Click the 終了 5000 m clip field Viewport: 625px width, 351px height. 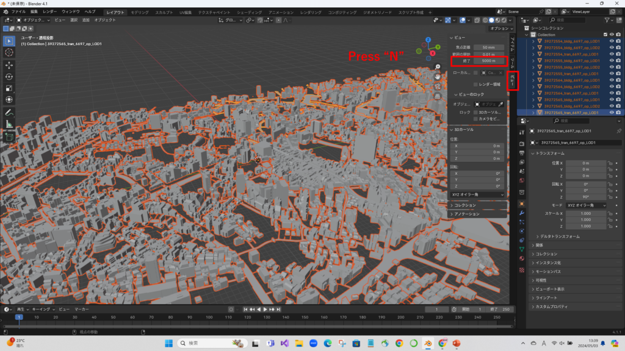489,61
